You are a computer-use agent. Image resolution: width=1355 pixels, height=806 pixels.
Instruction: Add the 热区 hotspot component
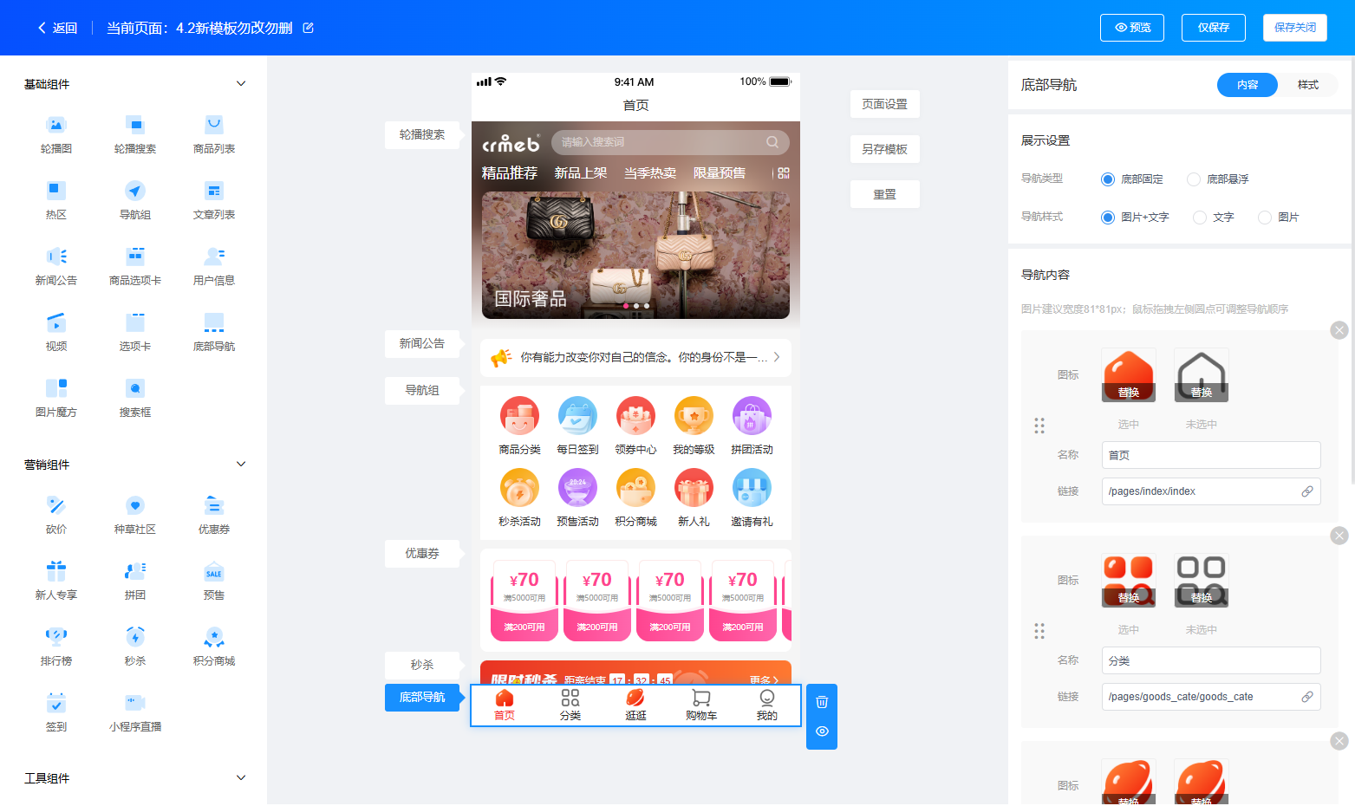pos(56,200)
